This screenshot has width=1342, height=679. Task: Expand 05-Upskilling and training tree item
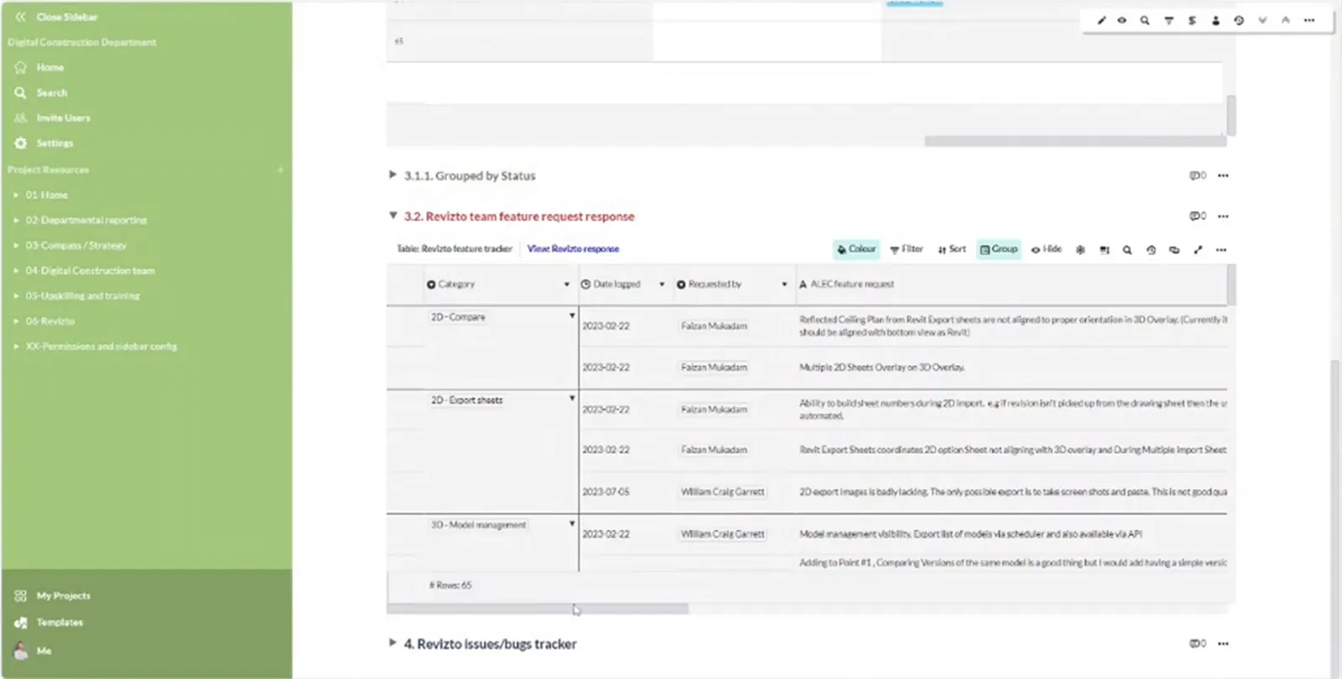[16, 296]
